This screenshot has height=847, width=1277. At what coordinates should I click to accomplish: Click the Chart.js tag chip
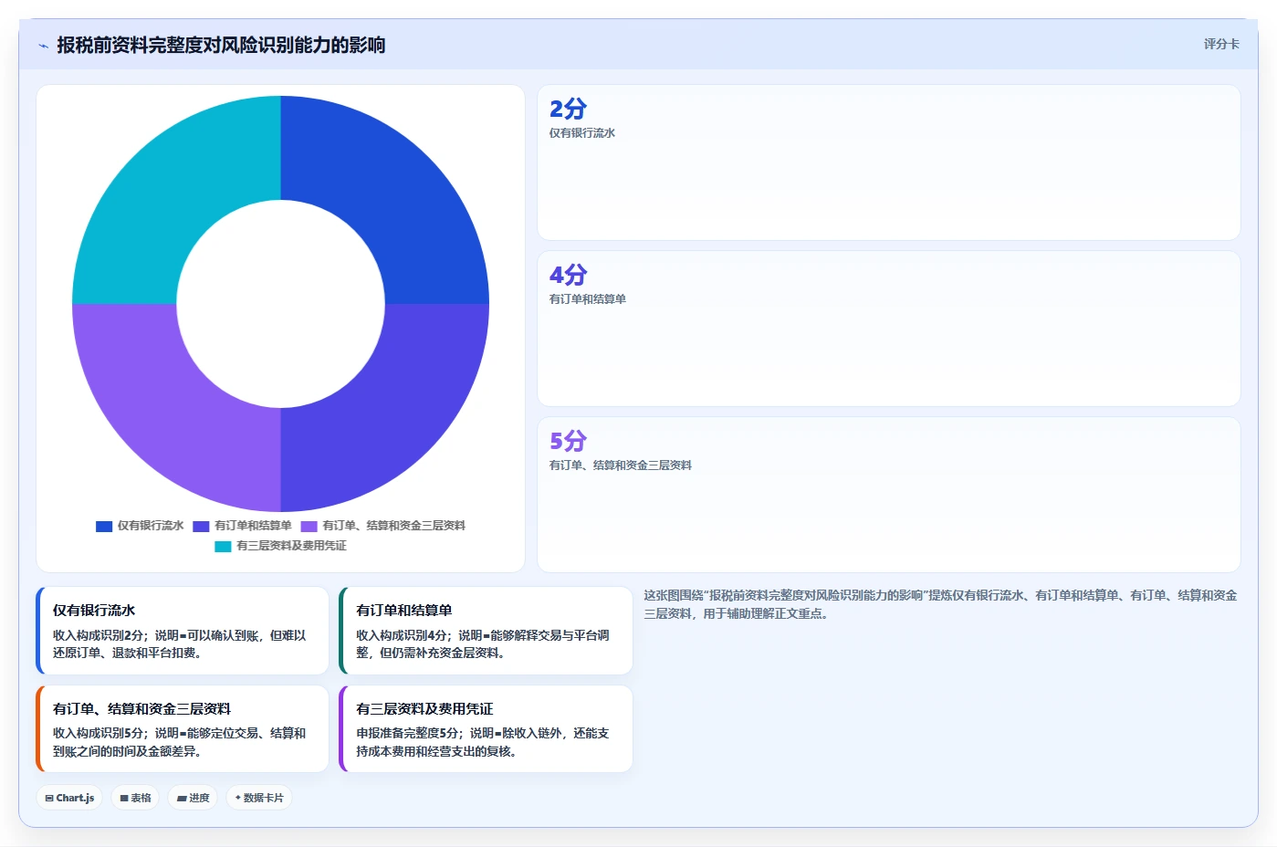pyautogui.click(x=69, y=798)
